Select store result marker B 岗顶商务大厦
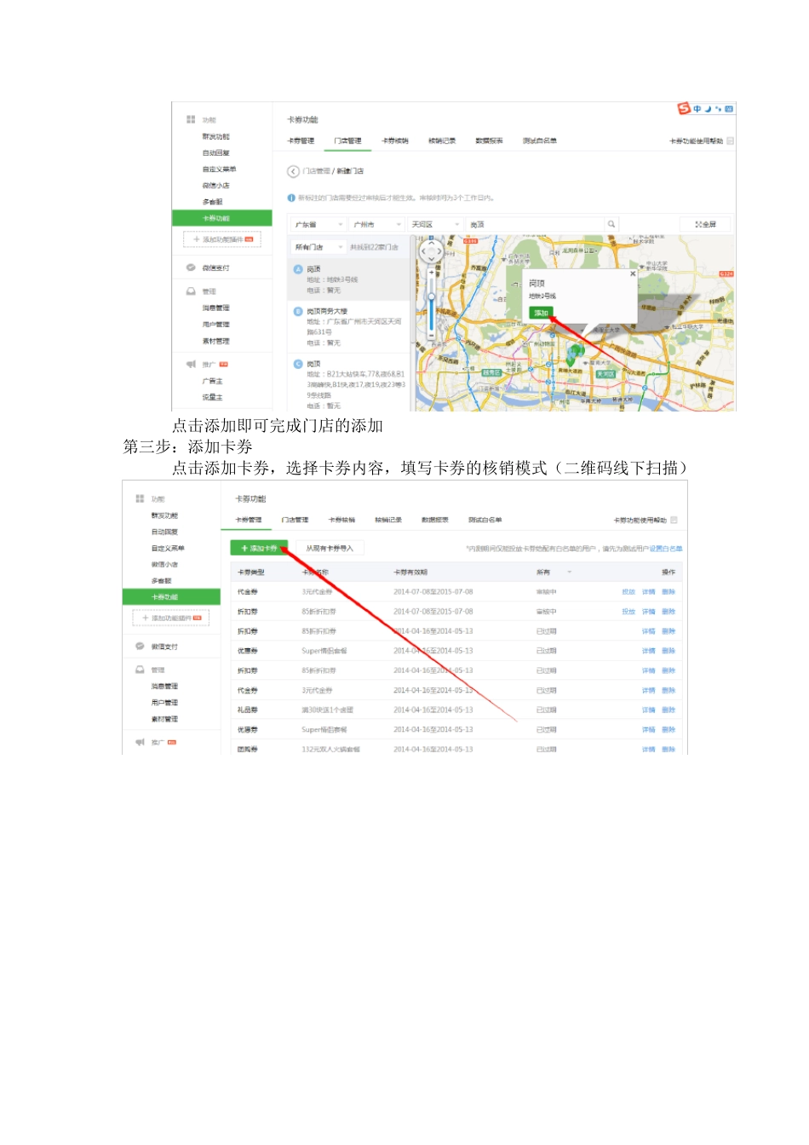809x1145 pixels. [299, 312]
